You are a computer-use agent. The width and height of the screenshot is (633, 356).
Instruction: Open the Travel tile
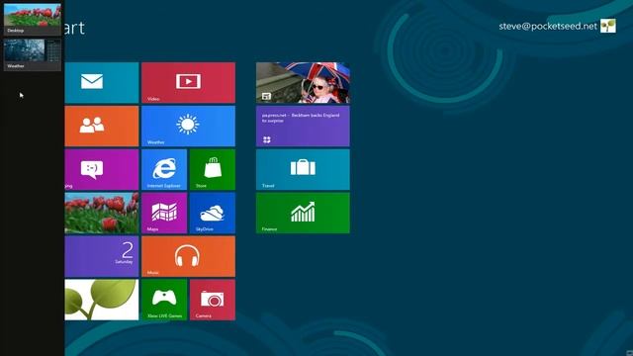click(x=303, y=169)
